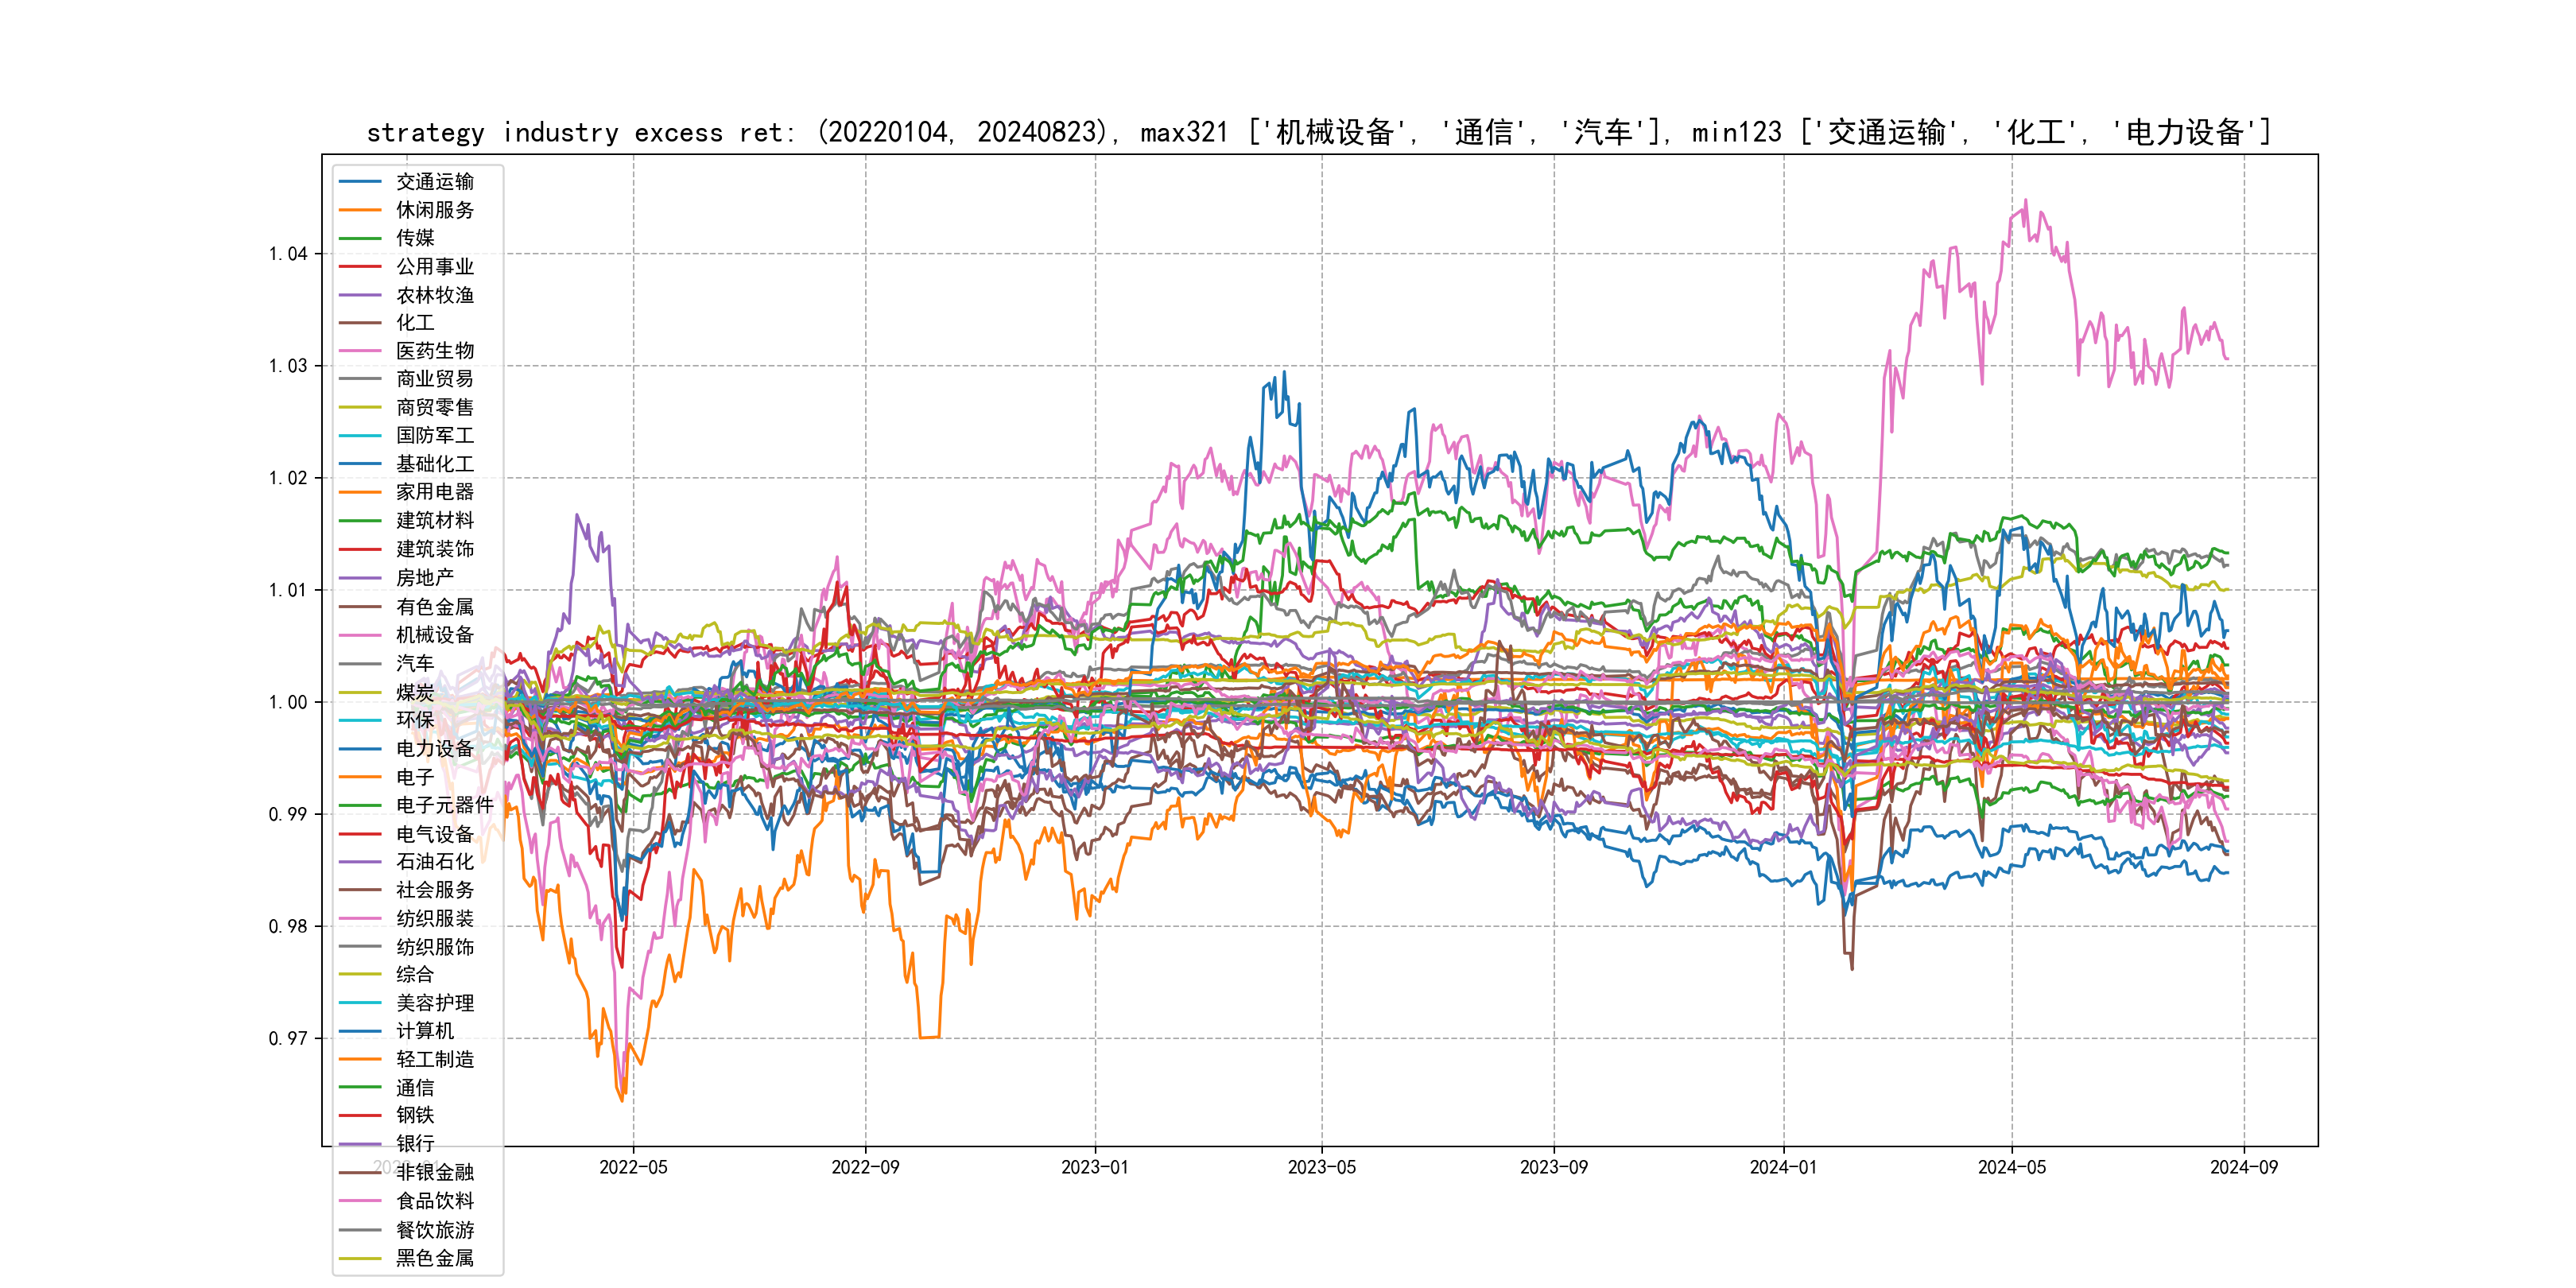Click the 国防军工 cyan legend line
2576x1288 pixels.
point(360,436)
